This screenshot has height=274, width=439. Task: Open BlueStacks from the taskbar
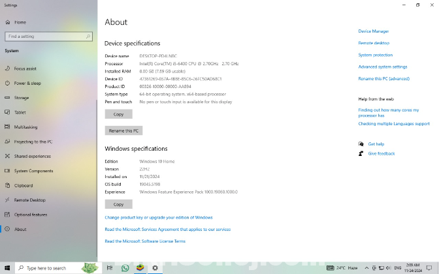point(140,268)
